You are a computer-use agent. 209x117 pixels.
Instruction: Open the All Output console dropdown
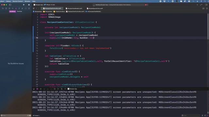(36, 116)
